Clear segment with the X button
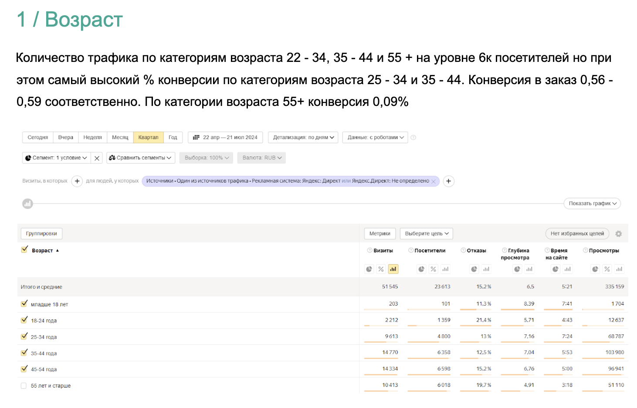 coord(97,158)
